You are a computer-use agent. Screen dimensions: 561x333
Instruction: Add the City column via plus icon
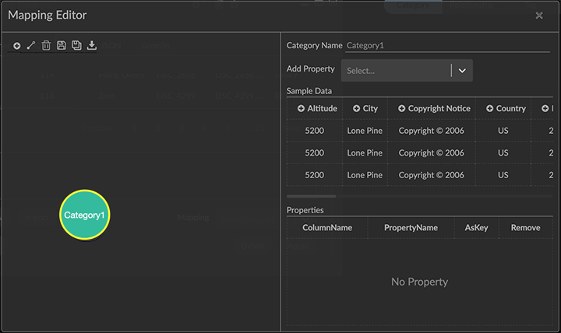click(356, 109)
